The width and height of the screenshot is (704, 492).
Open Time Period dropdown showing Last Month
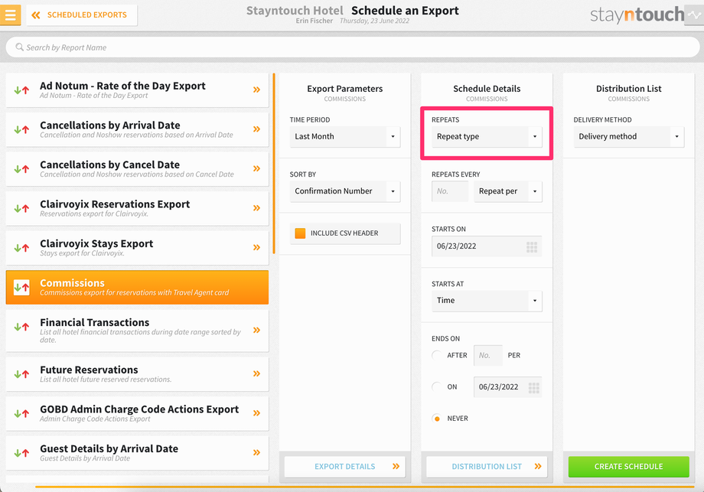click(345, 136)
